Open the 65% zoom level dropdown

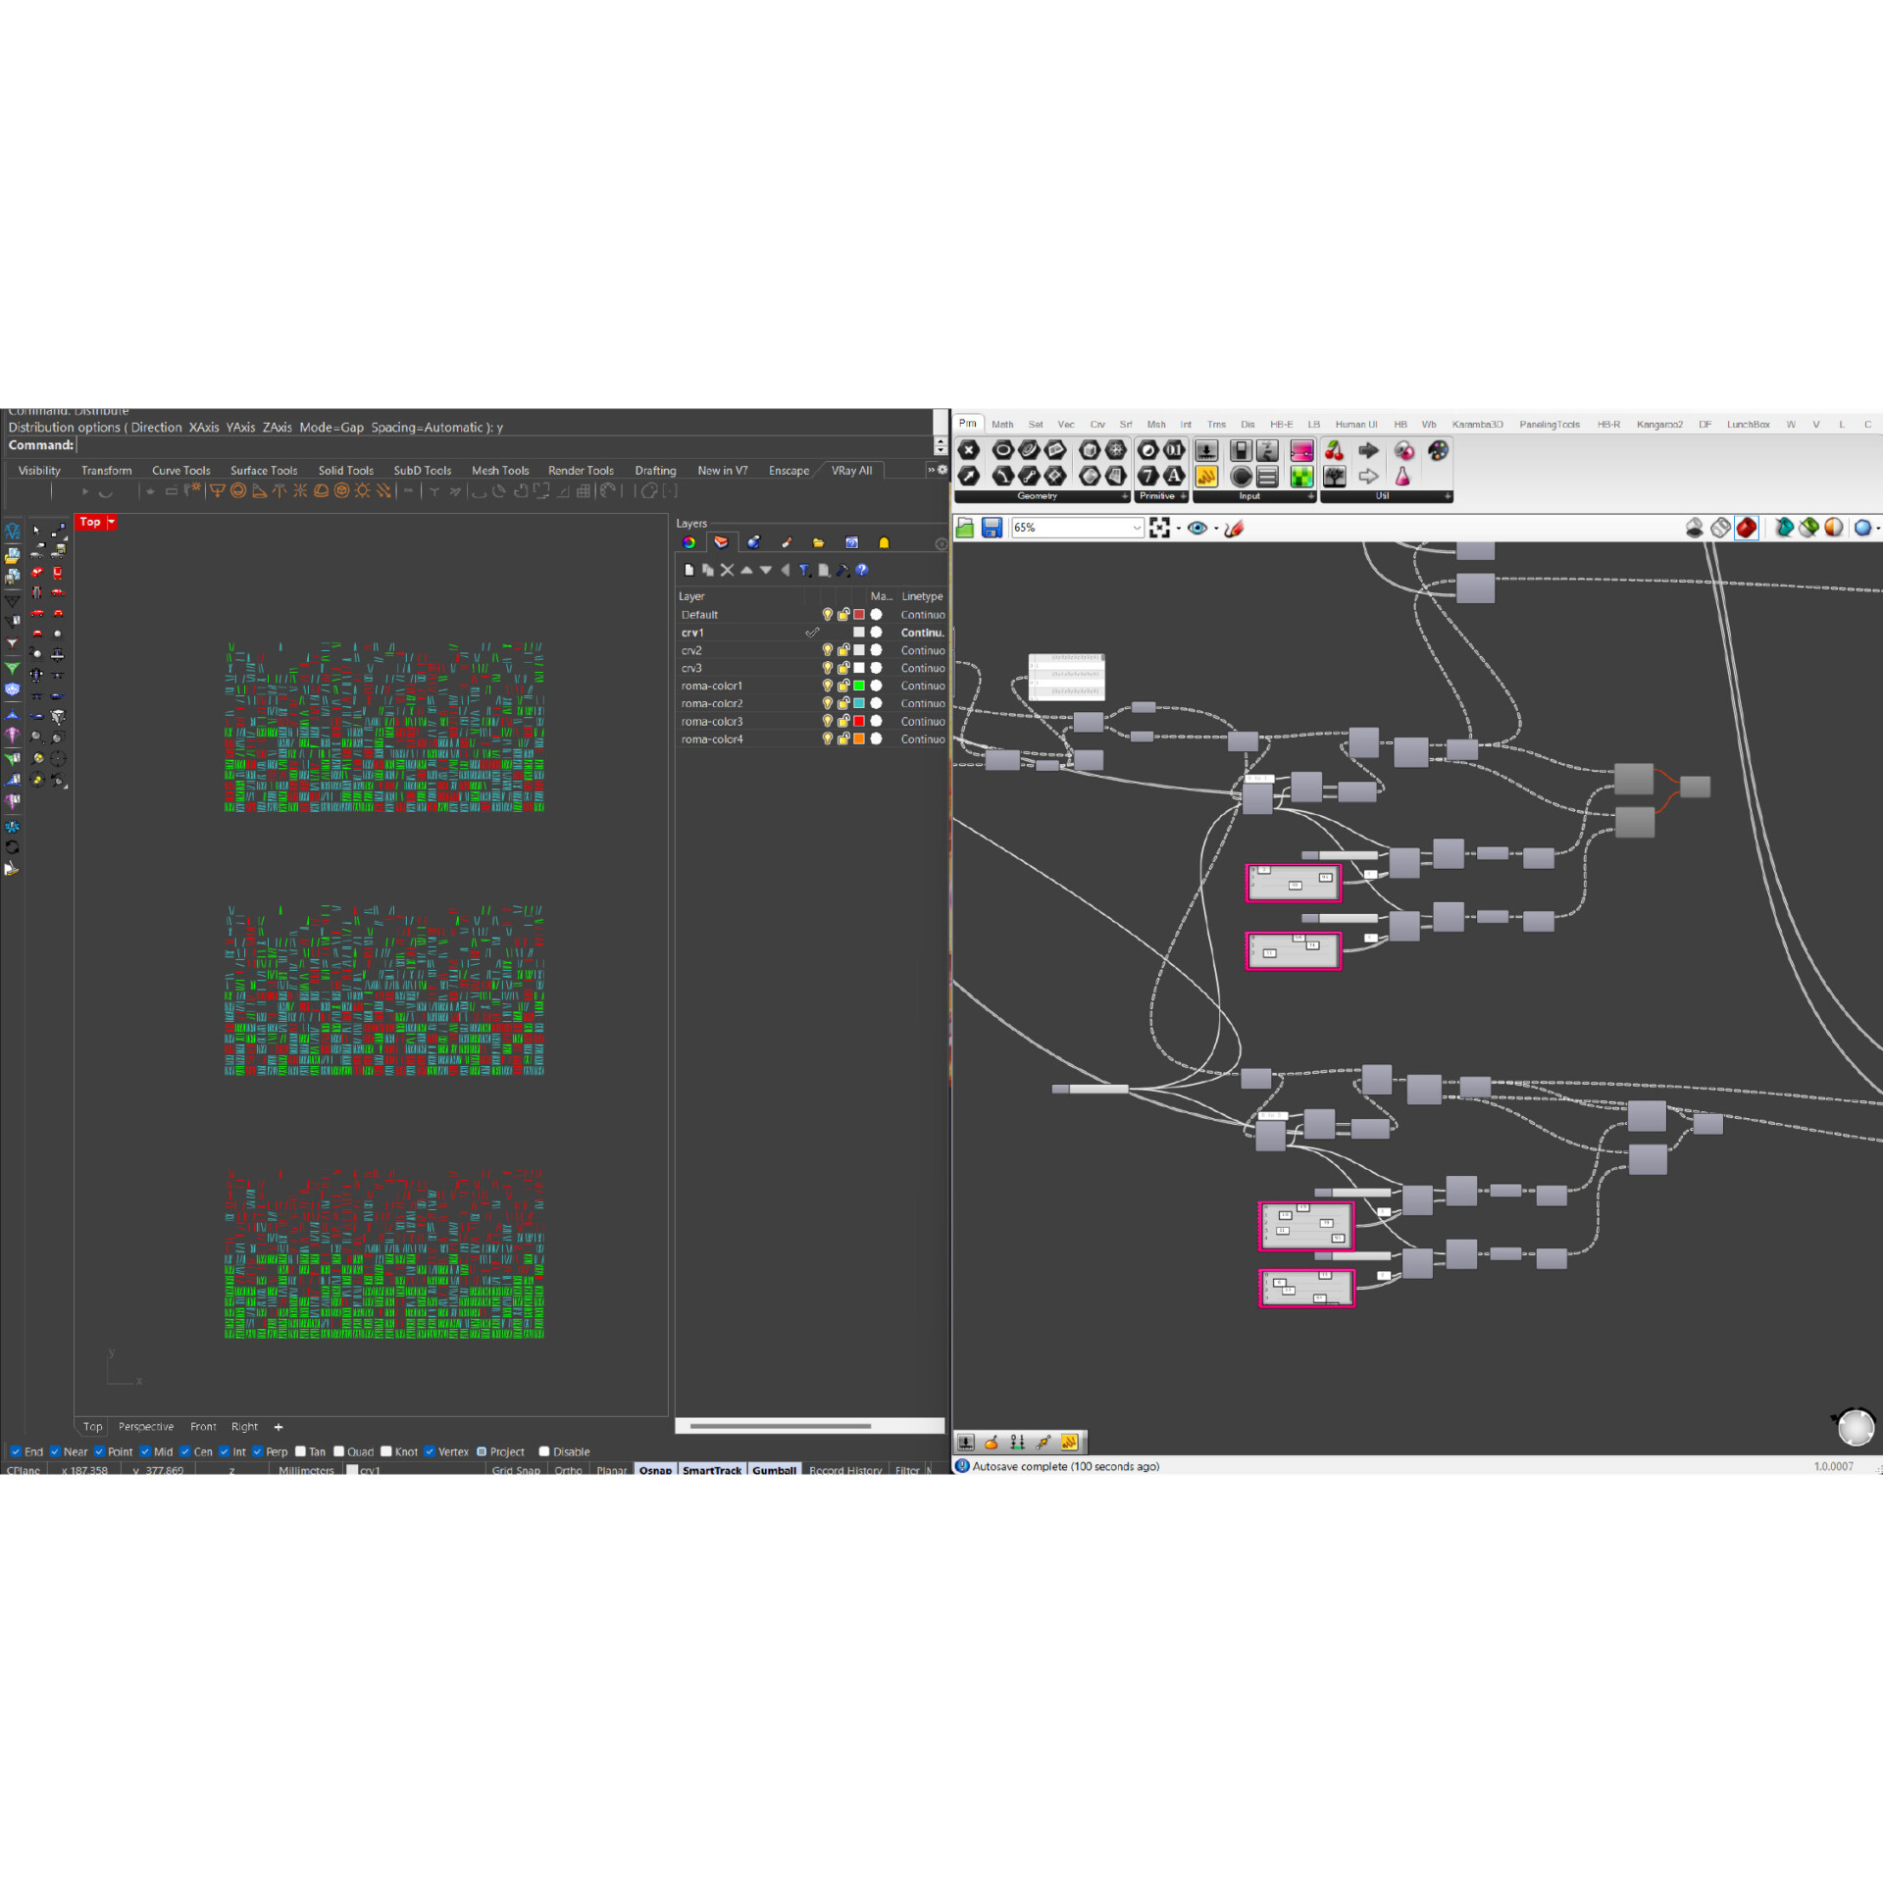[1136, 528]
